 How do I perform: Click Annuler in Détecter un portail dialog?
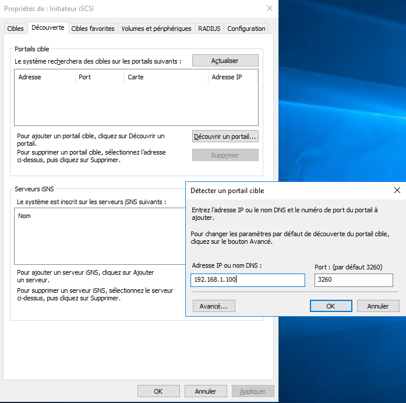tap(378, 306)
